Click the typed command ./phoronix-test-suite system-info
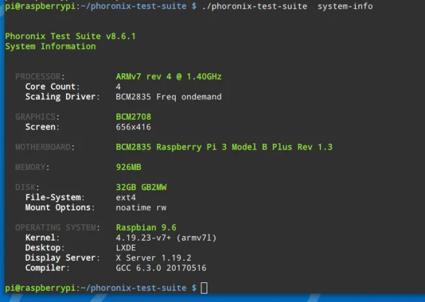The height and width of the screenshot is (302, 425). [289, 6]
